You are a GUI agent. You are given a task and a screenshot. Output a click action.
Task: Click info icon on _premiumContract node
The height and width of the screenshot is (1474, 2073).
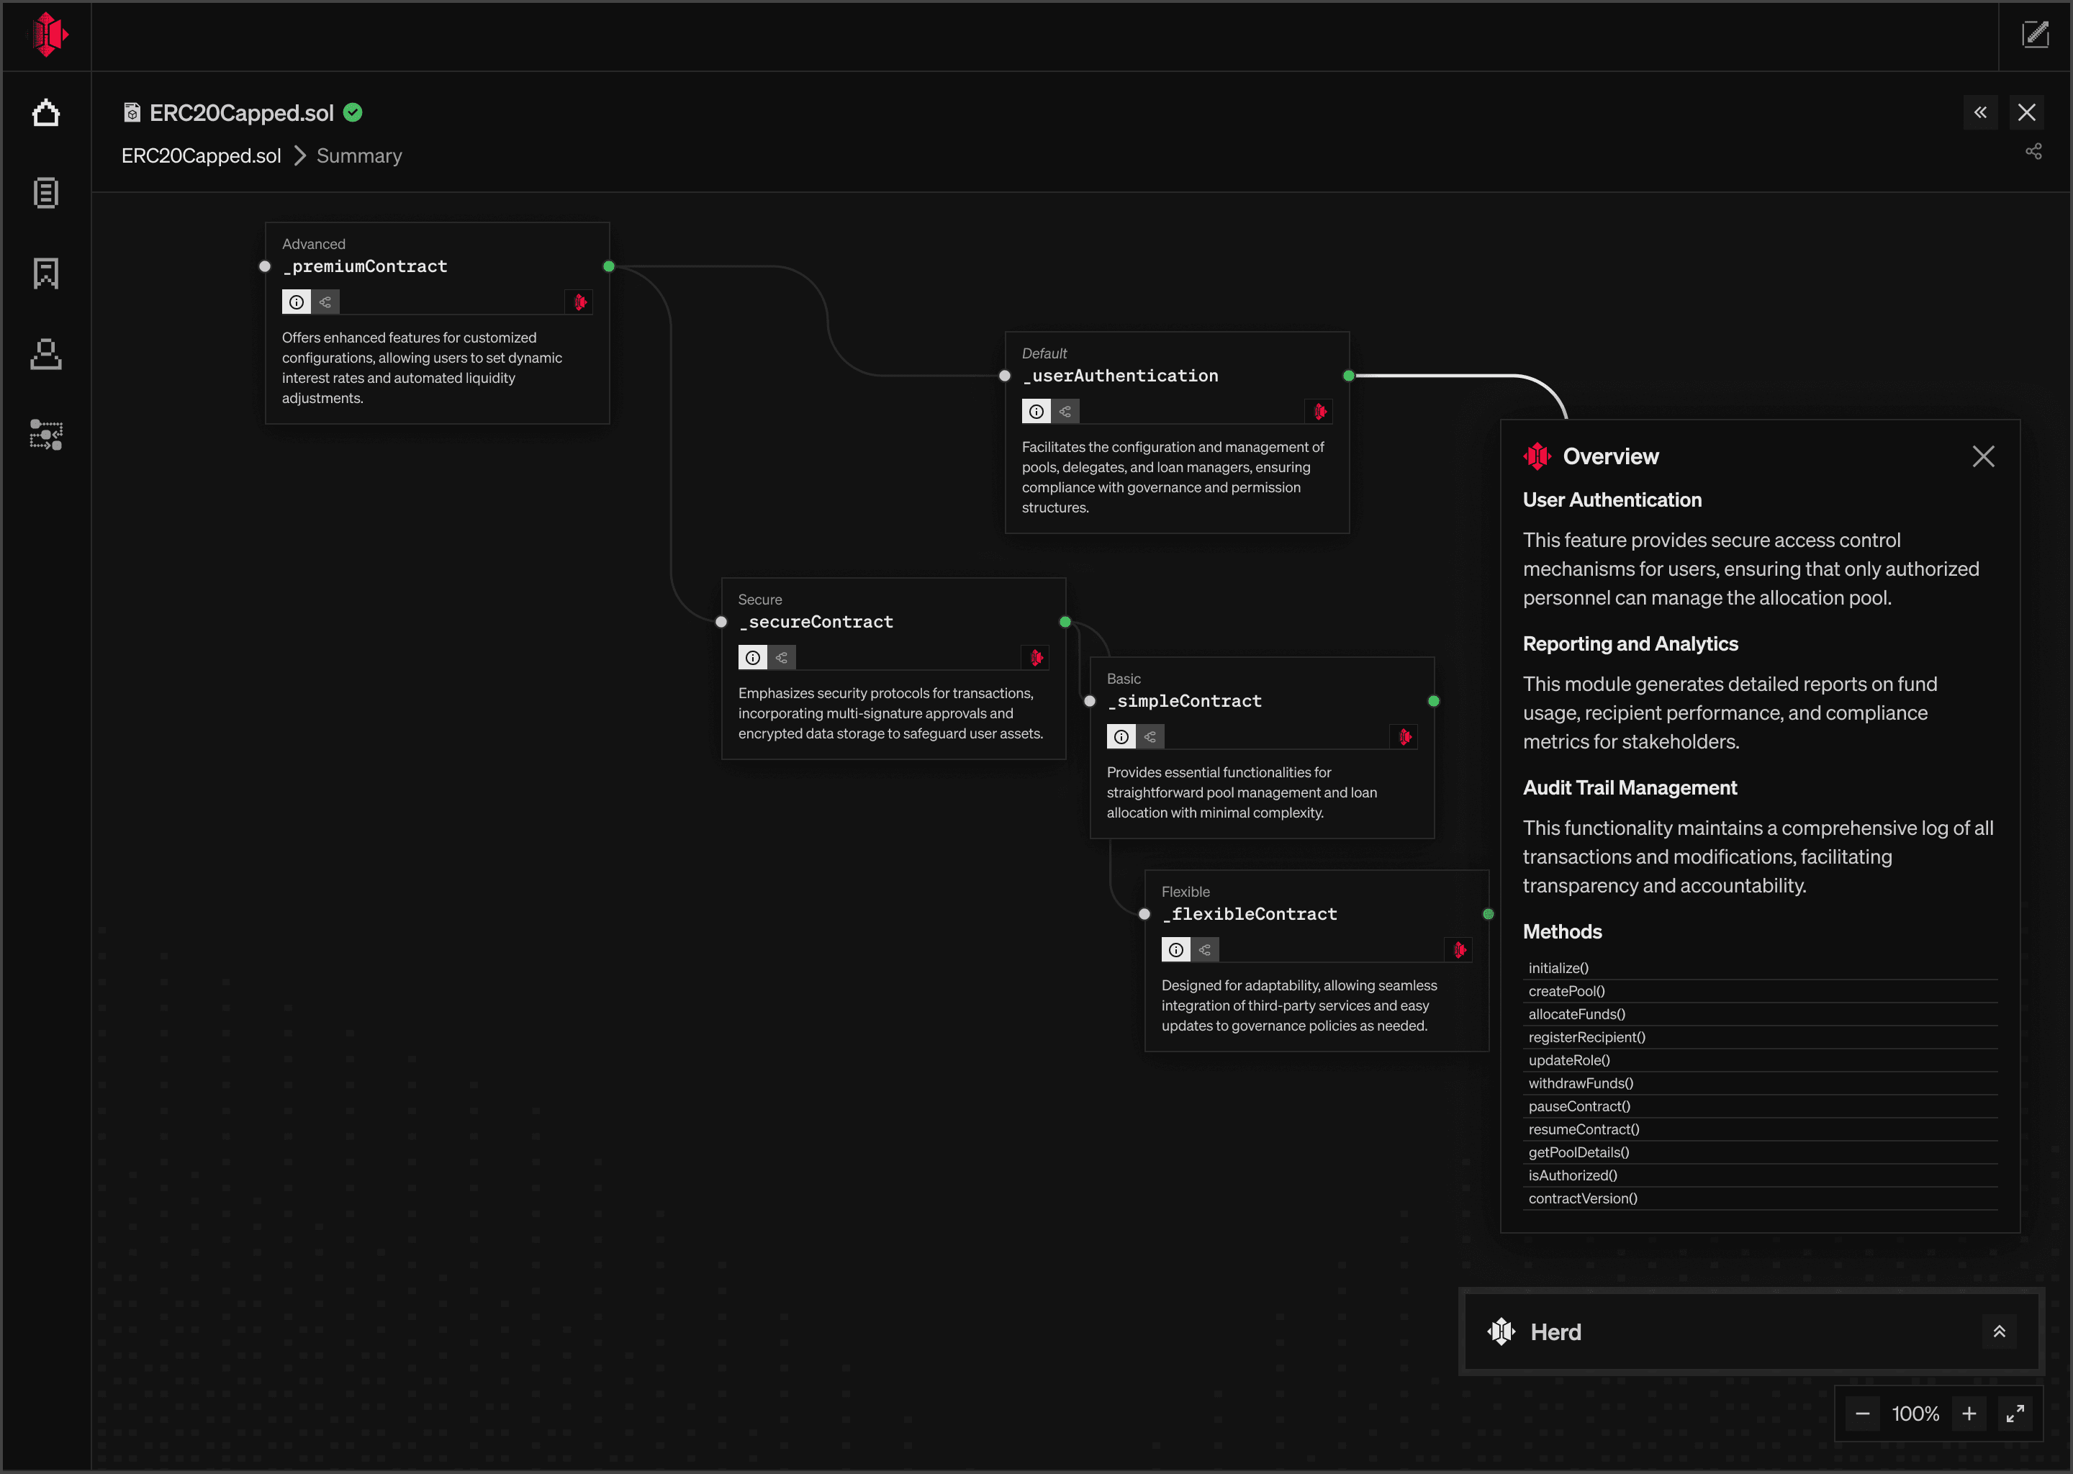coord(297,302)
